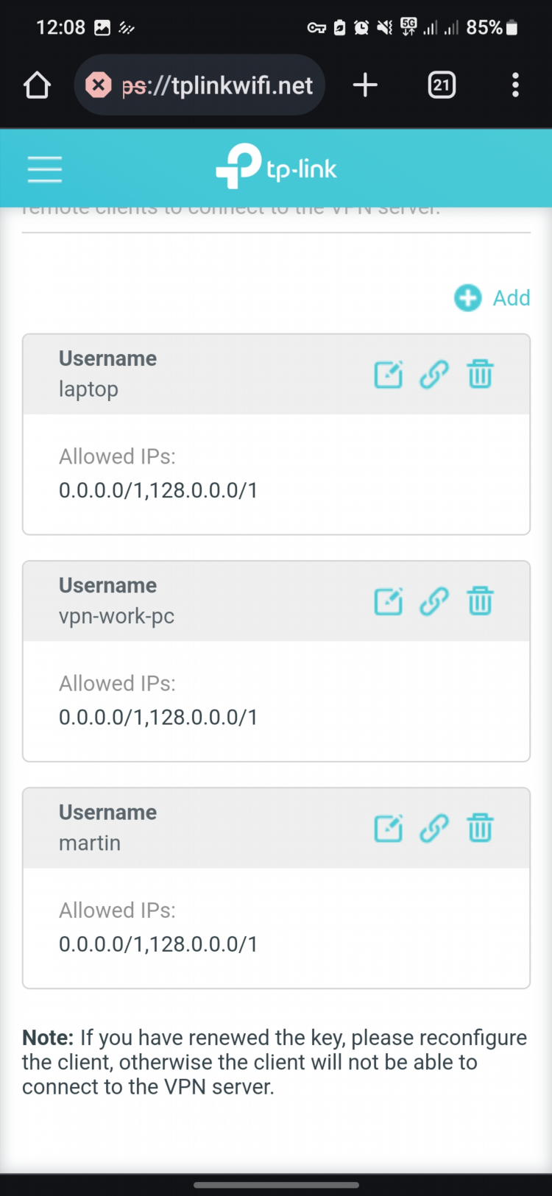
Task: Tap the insecure connection warning icon
Action: click(98, 85)
